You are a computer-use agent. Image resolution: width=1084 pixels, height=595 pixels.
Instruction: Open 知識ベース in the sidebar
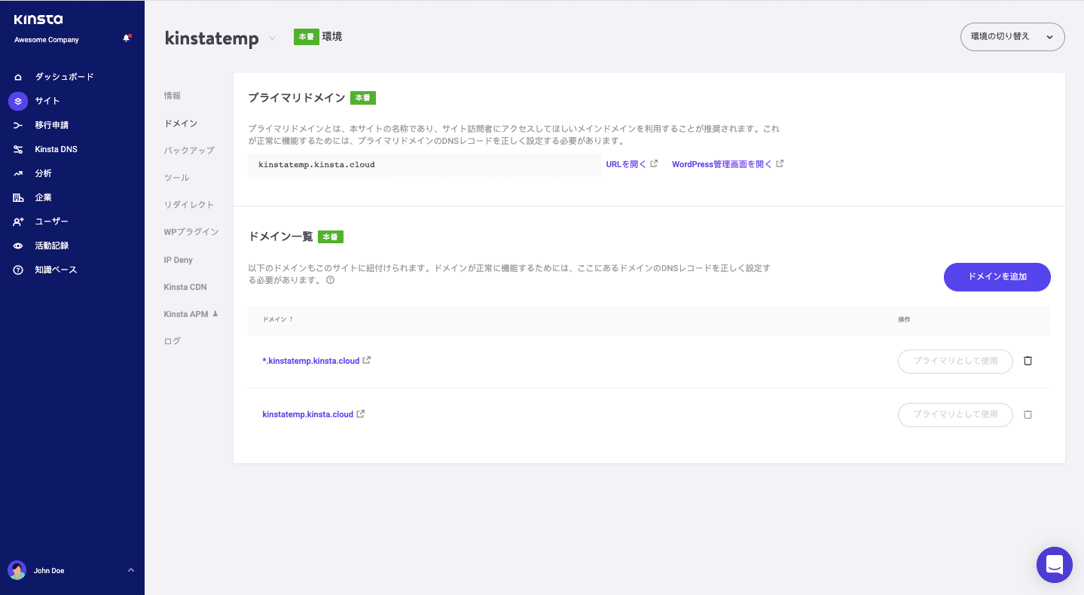point(56,270)
